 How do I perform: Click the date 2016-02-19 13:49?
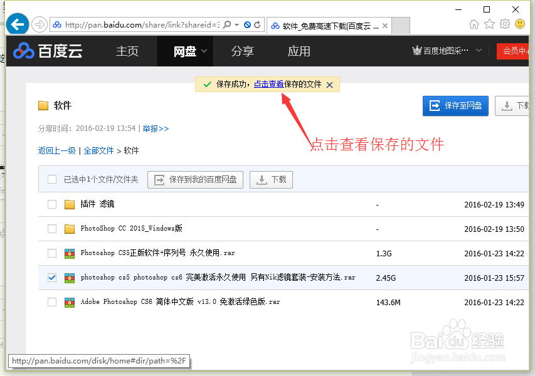click(x=494, y=204)
